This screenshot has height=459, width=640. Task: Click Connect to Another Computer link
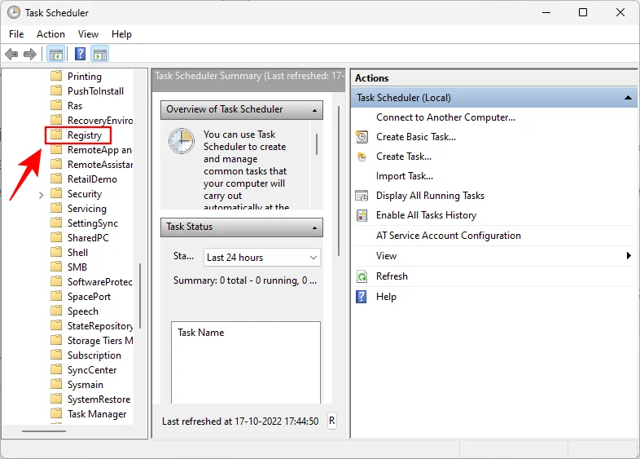pyautogui.click(x=445, y=117)
